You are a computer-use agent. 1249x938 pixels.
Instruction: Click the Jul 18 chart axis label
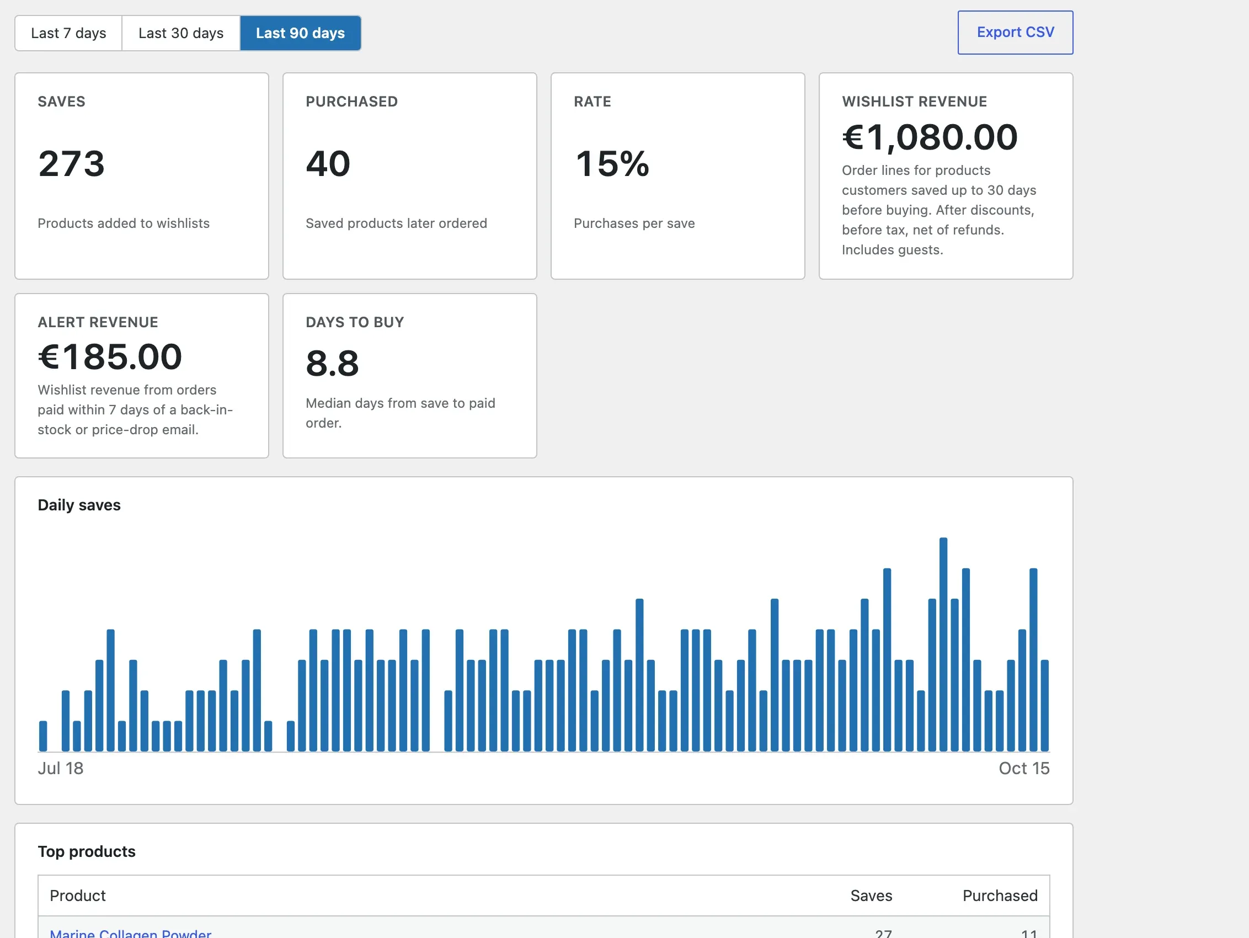pos(61,768)
